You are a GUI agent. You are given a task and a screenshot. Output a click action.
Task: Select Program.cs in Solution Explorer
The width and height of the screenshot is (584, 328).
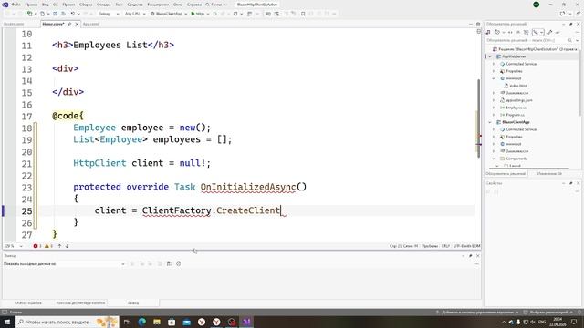[515, 115]
